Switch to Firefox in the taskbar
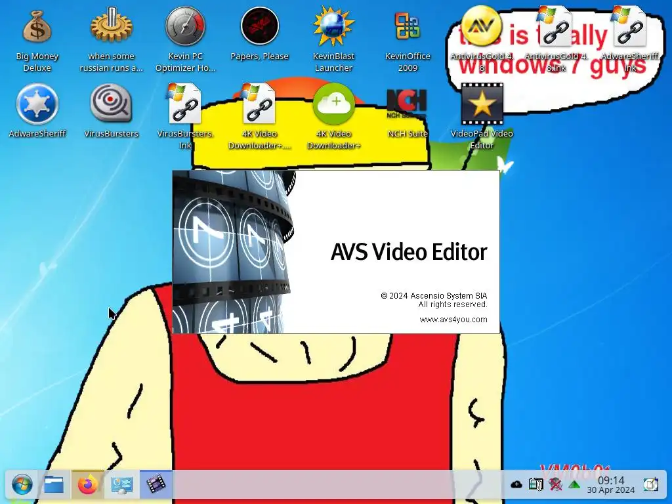 click(88, 485)
